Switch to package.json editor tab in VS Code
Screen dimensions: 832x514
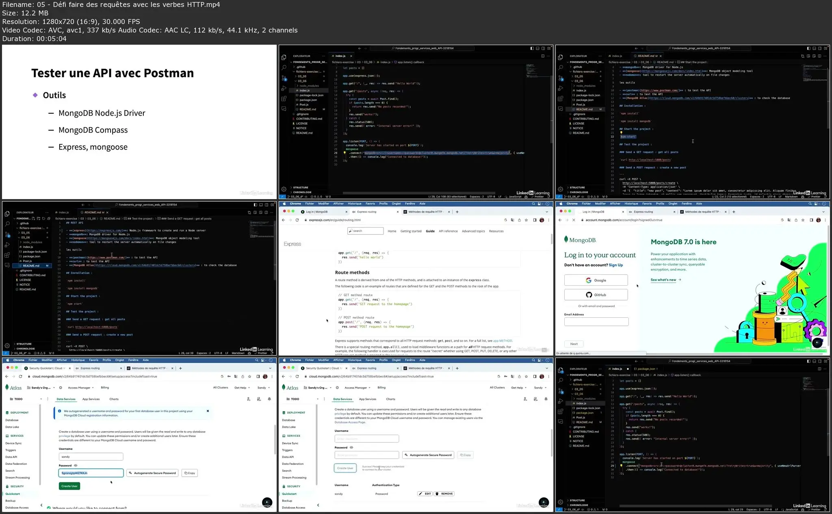click(x=646, y=369)
